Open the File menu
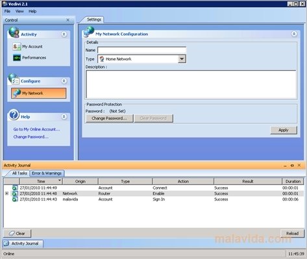The width and height of the screenshot is (307, 259). coord(7,11)
